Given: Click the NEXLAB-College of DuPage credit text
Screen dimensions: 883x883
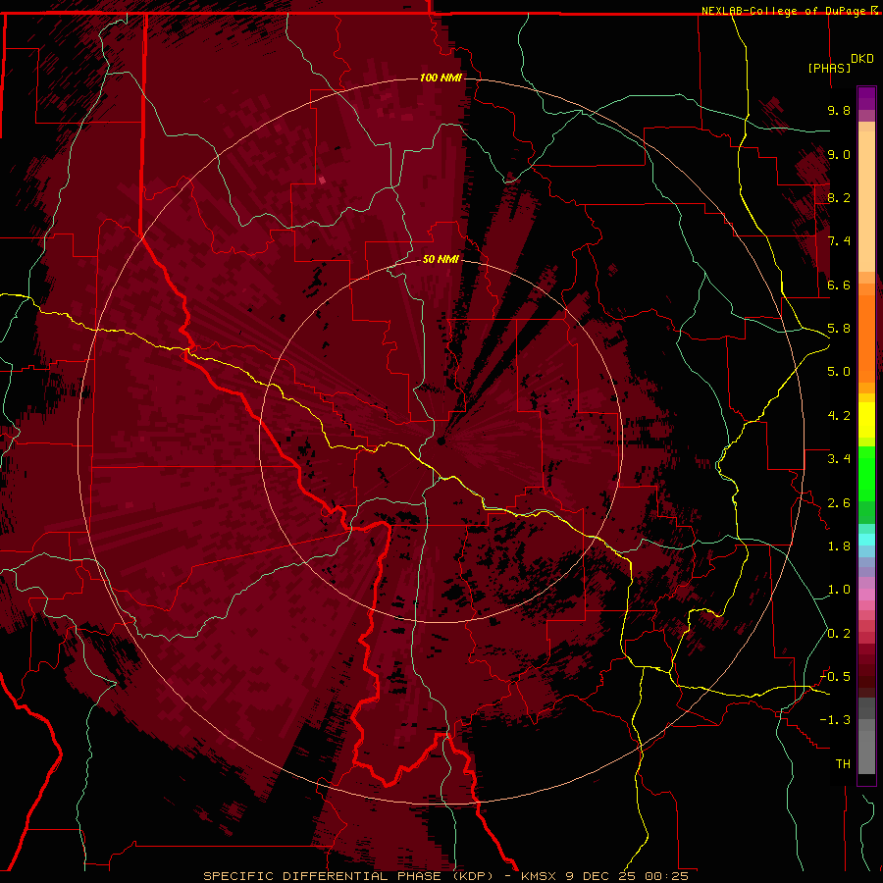Looking at the screenshot, I should pos(786,11).
